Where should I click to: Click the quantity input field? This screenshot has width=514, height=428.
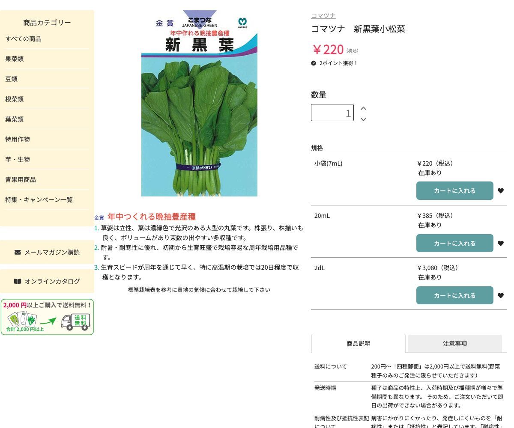(x=332, y=113)
